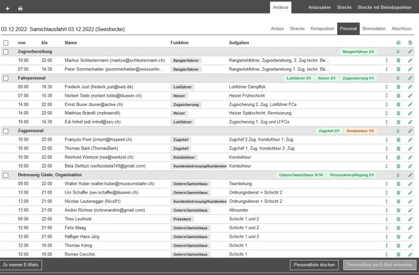Go to Zu meinen E-Mails

tap(21, 265)
